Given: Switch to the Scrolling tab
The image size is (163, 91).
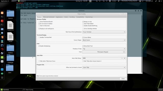Looking at the screenshot, I should pos(72,17).
